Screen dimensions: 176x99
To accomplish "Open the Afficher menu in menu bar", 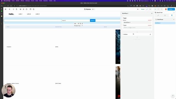I will pyautogui.click(x=22, y=1).
